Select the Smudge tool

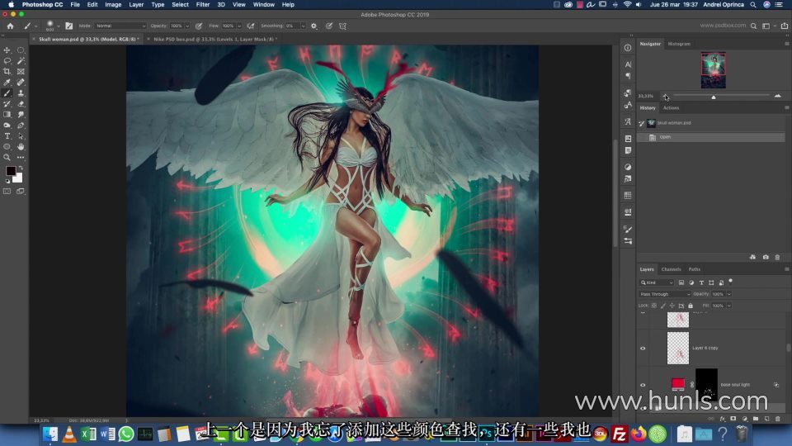21,114
